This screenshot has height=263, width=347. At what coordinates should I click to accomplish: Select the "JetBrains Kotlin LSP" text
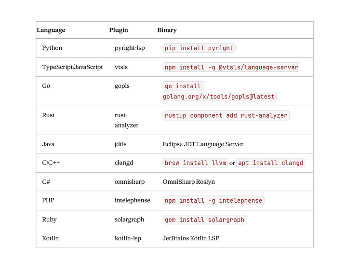pyautogui.click(x=191, y=238)
